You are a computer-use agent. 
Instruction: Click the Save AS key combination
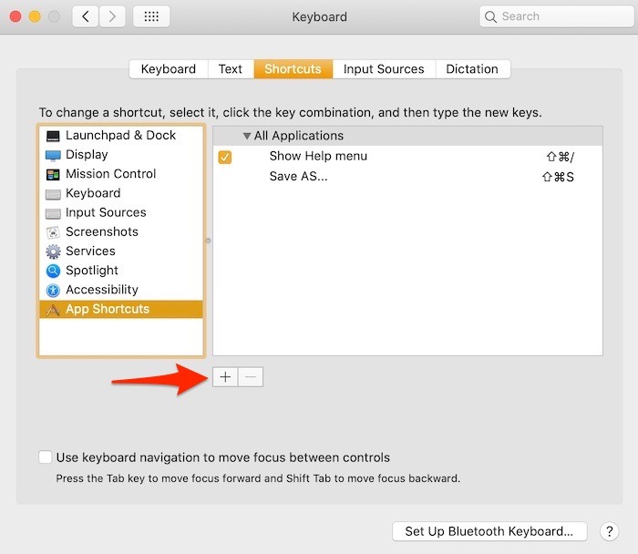point(558,177)
